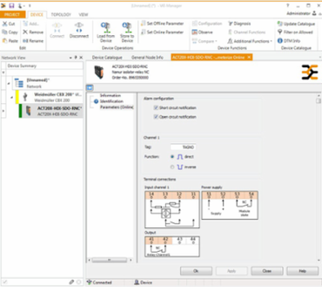The width and height of the screenshot is (322, 287).
Task: Click the Rename icon
Action: point(25,40)
